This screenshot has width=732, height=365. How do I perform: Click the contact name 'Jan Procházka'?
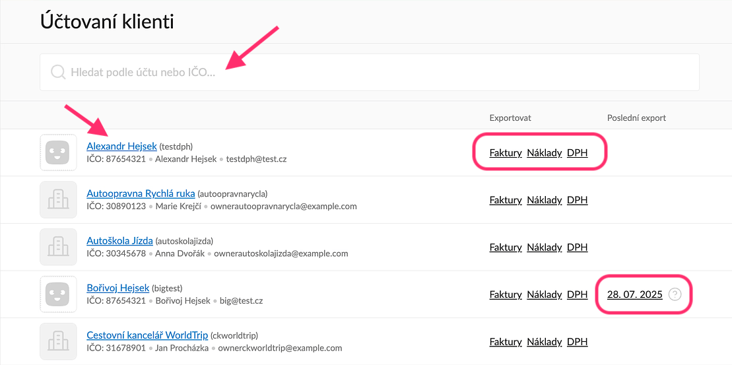click(x=182, y=348)
